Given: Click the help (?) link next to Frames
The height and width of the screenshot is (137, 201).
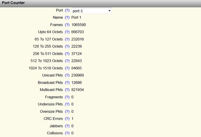Looking at the screenshot, I should click(67, 25).
